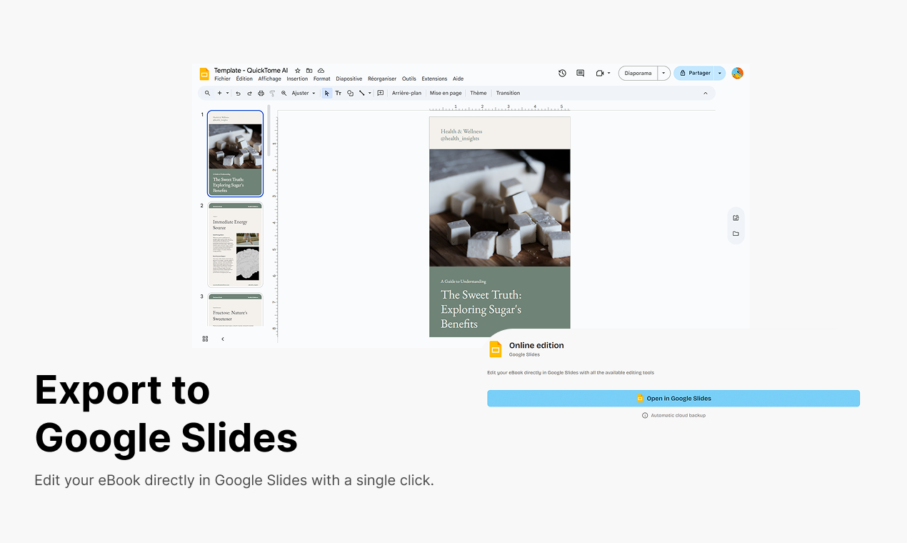907x543 pixels.
Task: Activate the paint format tool
Action: [x=272, y=93]
